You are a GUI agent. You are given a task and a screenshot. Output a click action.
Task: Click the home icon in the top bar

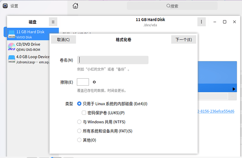pos(75,6)
